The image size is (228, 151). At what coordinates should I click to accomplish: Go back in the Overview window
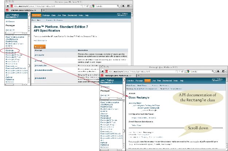[7, 6]
